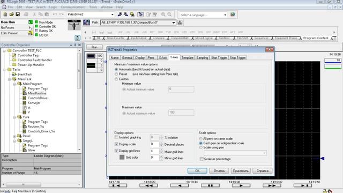
Task: Select the Preset min/max radio button
Action: pyautogui.click(x=116, y=74)
